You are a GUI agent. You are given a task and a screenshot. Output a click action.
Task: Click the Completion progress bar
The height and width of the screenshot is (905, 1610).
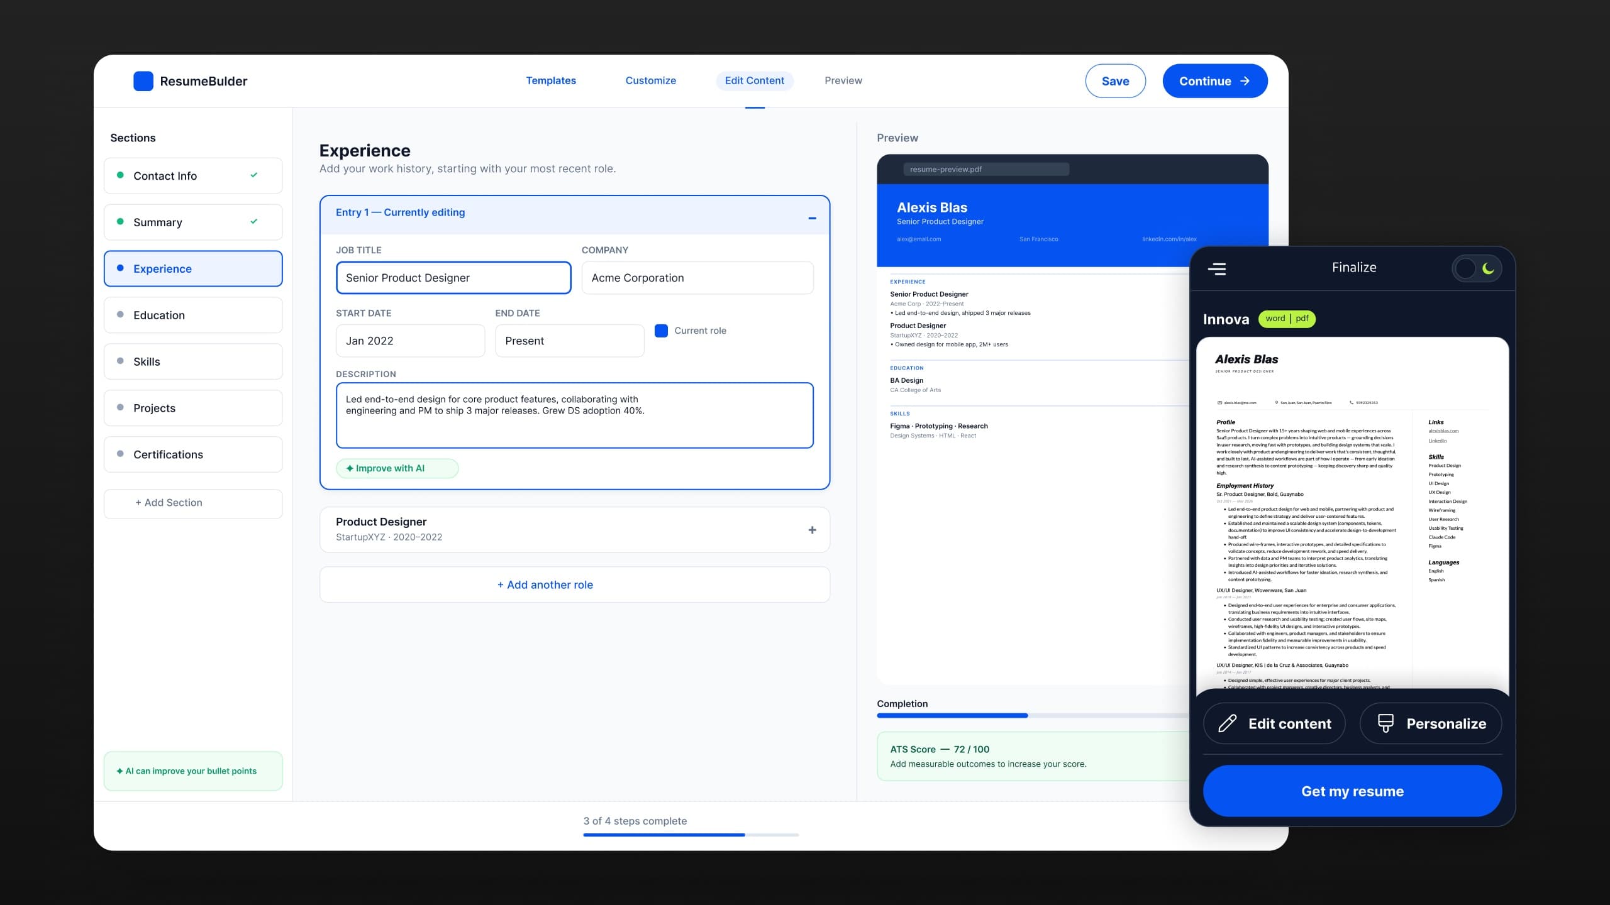(1034, 715)
